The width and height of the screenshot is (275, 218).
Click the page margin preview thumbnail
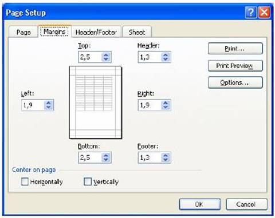(95, 102)
